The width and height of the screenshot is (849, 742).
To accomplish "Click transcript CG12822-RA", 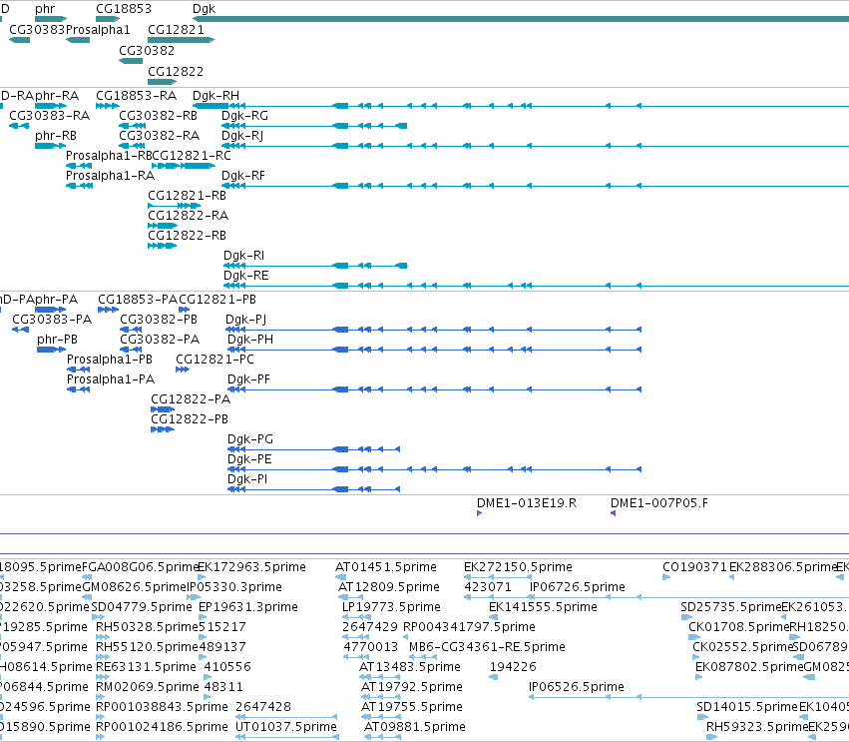I will click(163, 226).
